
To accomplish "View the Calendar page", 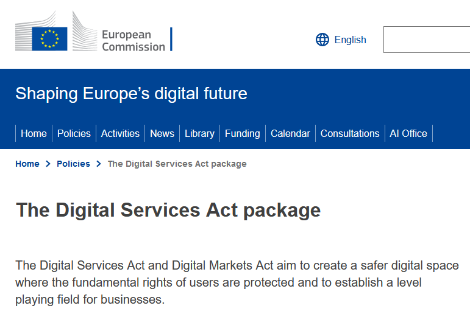I will (290, 134).
